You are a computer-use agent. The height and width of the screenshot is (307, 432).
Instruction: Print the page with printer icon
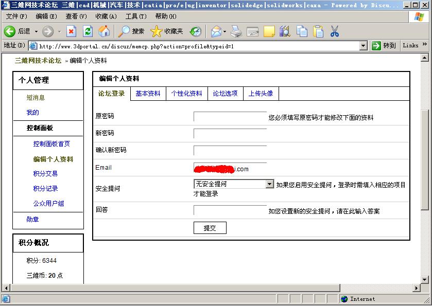236,32
